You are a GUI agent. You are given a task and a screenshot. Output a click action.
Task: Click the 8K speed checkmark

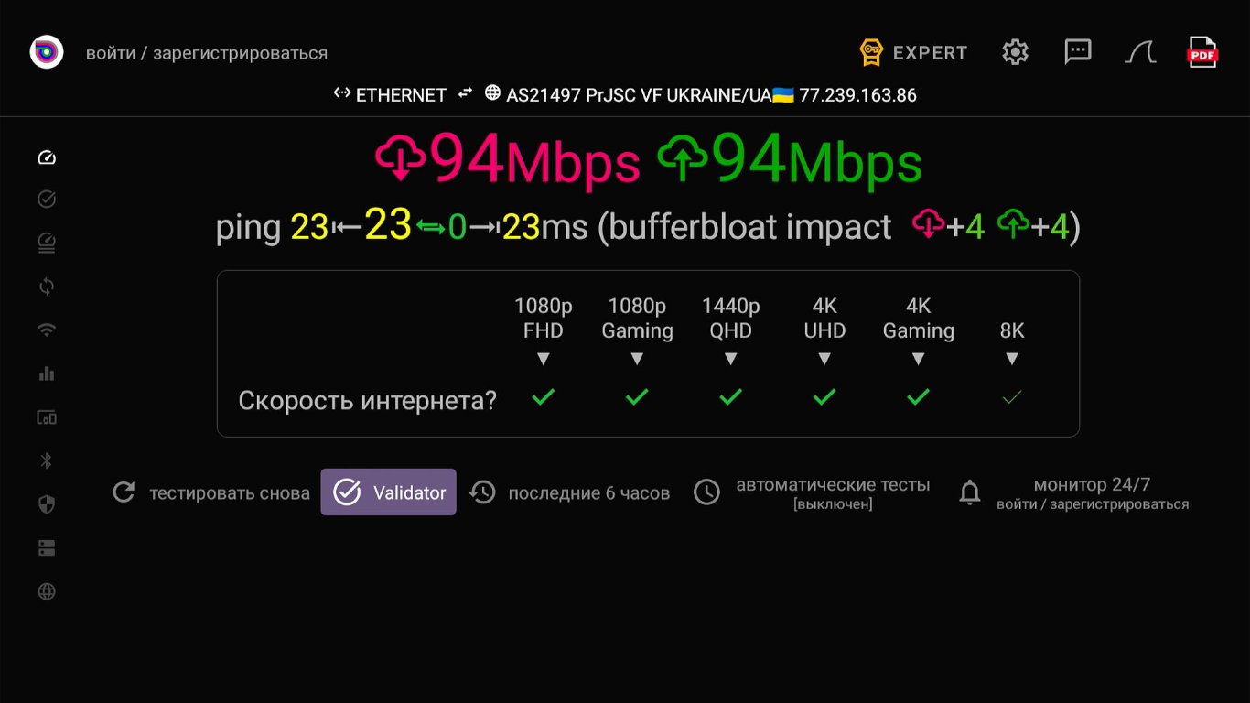(x=1011, y=397)
